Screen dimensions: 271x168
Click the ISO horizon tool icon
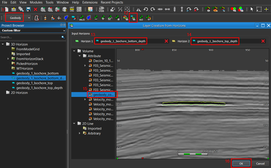click(141, 18)
